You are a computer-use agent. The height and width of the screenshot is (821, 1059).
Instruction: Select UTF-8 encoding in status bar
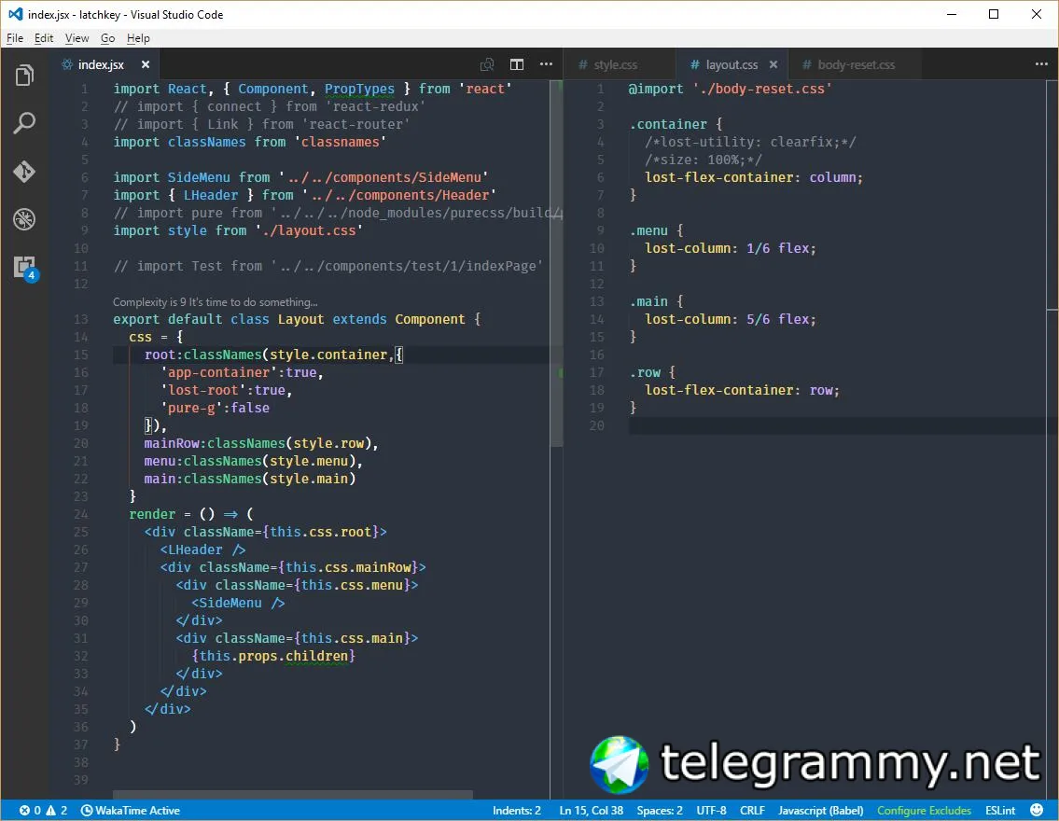point(711,811)
